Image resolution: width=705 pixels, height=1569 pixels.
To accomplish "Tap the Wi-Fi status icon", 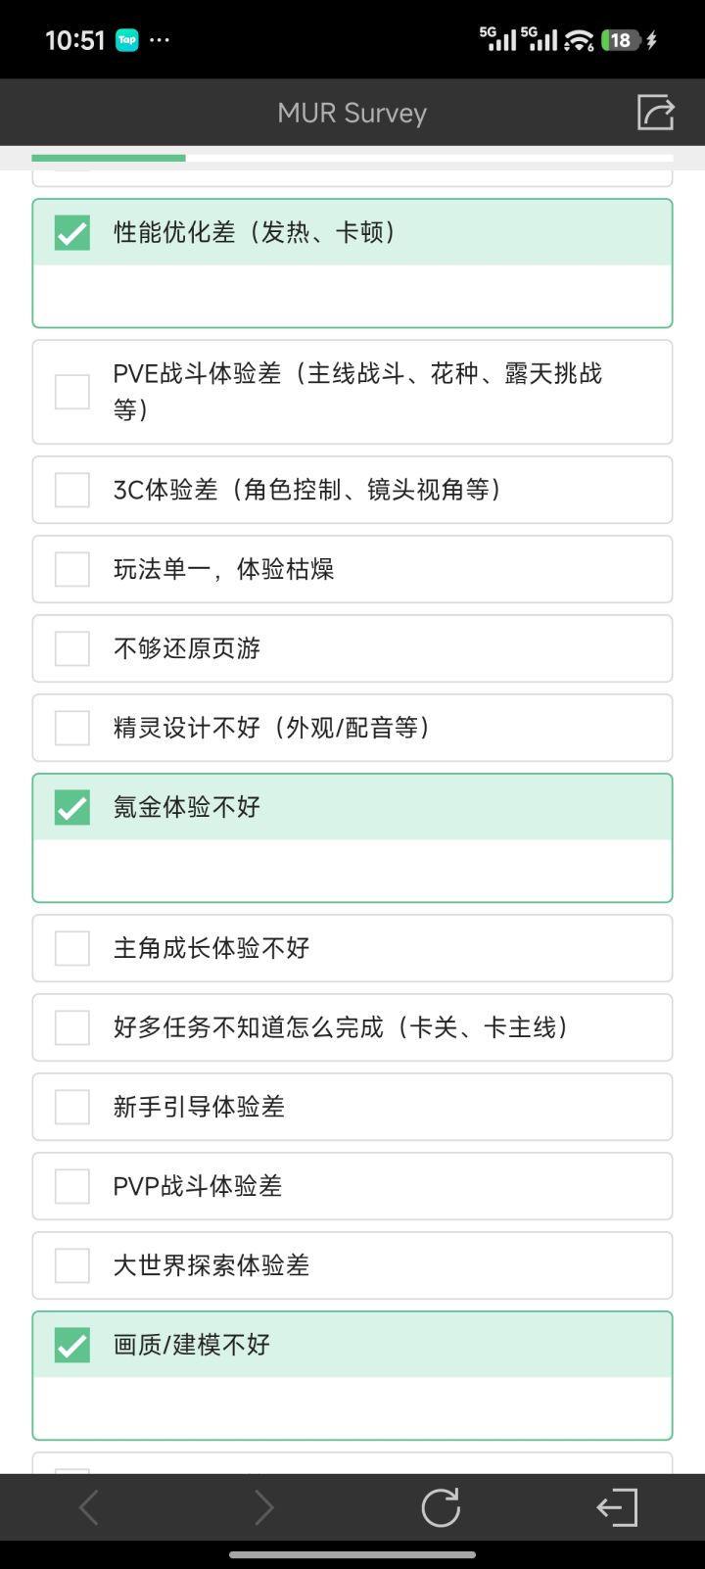I will coord(579,40).
